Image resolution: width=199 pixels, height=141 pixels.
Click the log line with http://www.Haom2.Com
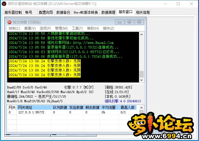(61, 43)
